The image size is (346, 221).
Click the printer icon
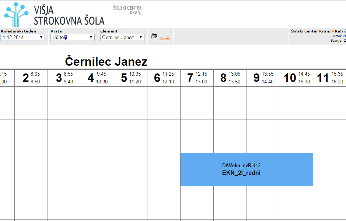click(x=154, y=35)
